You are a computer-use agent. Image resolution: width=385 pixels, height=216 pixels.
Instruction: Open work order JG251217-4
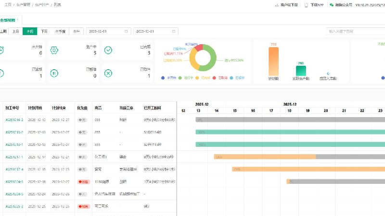[14, 169]
